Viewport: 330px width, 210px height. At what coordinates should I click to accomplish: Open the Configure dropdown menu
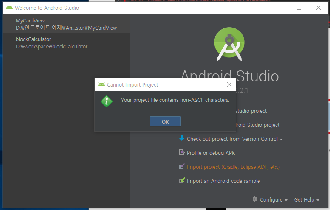(x=274, y=199)
